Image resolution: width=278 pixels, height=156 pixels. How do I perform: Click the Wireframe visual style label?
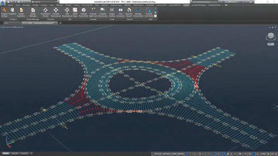(x=19, y=27)
